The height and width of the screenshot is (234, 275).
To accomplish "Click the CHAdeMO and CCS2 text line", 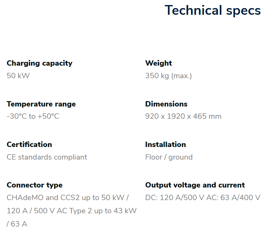I will (68, 198).
